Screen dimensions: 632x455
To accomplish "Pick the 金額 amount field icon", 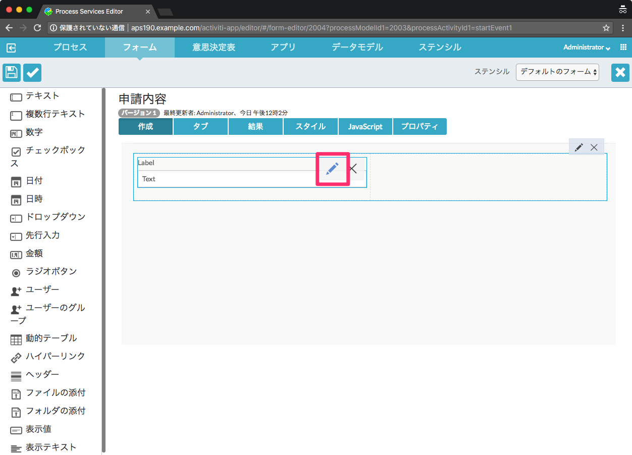I will coord(16,255).
